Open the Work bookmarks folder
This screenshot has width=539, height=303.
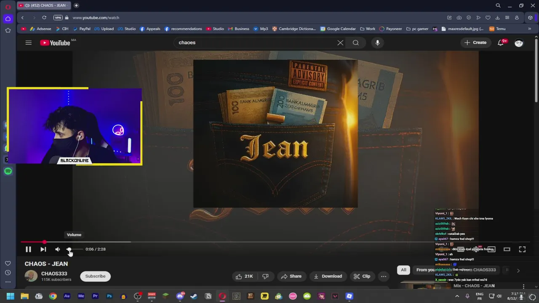[368, 29]
